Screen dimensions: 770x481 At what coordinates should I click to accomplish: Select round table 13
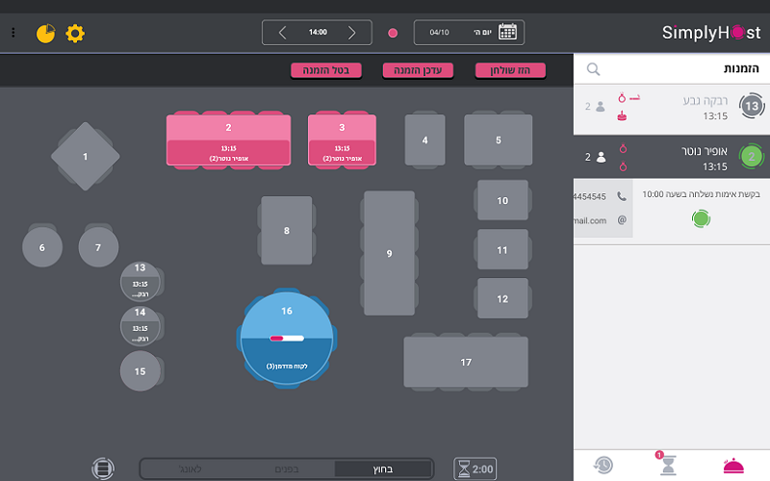pyautogui.click(x=140, y=281)
